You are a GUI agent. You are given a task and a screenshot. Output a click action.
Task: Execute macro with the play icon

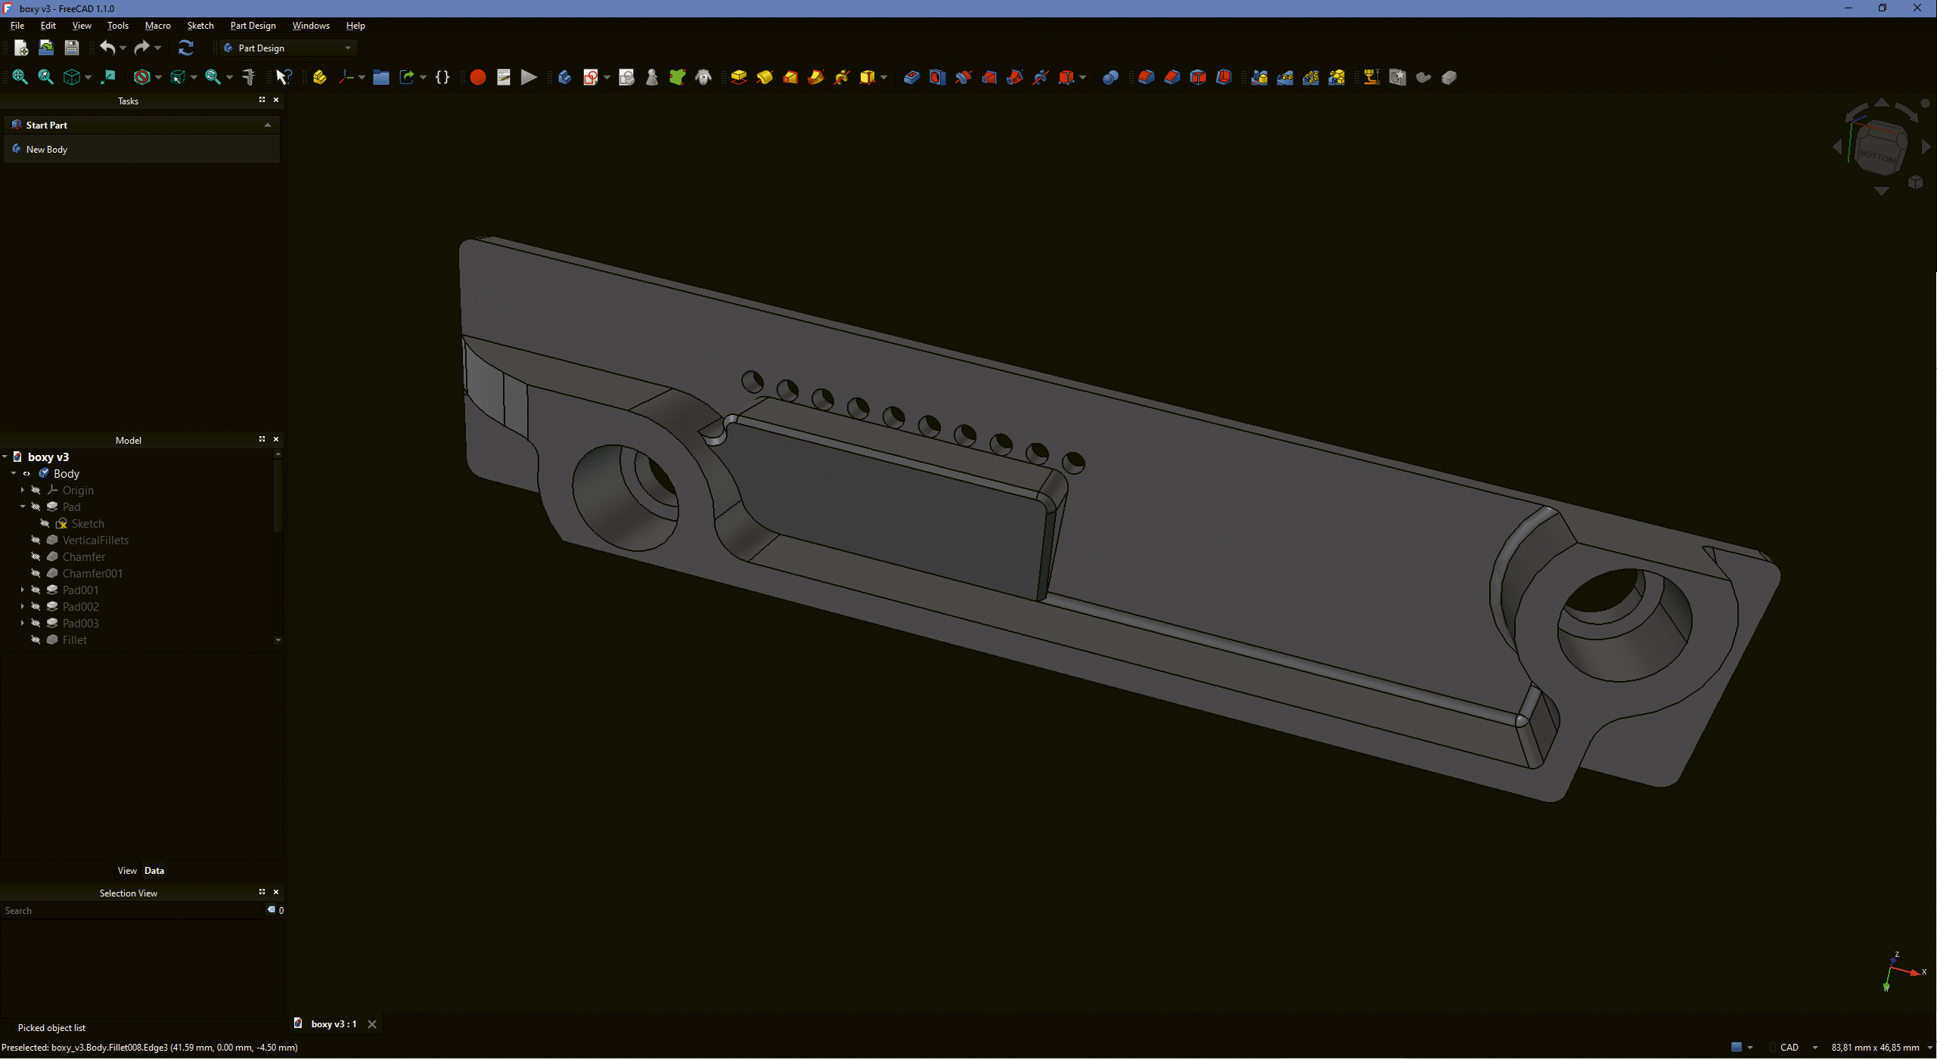(x=529, y=77)
